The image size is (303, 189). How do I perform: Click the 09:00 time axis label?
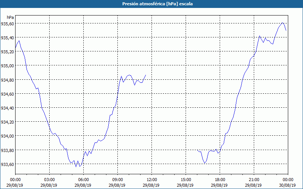click(117, 180)
